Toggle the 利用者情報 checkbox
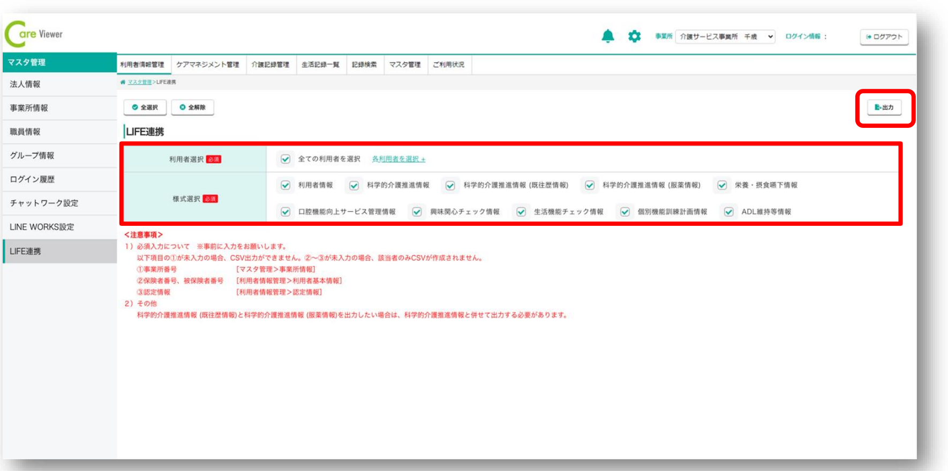 click(x=285, y=185)
